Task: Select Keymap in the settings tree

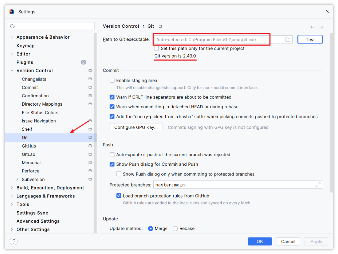Action: [x=25, y=46]
